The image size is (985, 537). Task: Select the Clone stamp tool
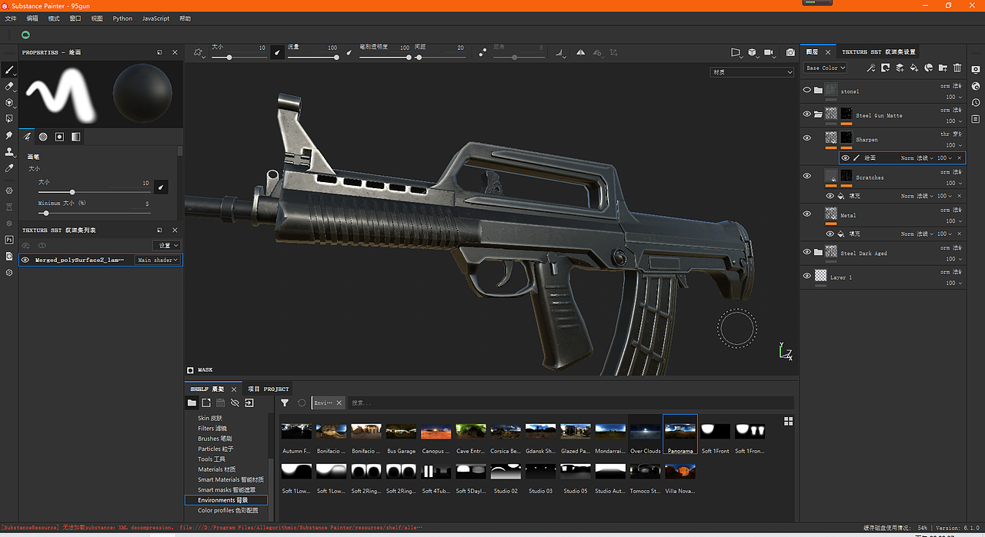point(9,151)
